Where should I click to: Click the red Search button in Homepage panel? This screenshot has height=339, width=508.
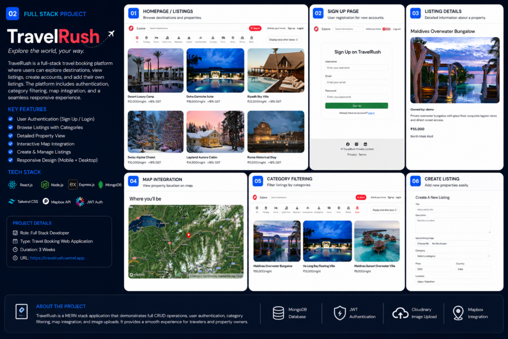pos(255,28)
